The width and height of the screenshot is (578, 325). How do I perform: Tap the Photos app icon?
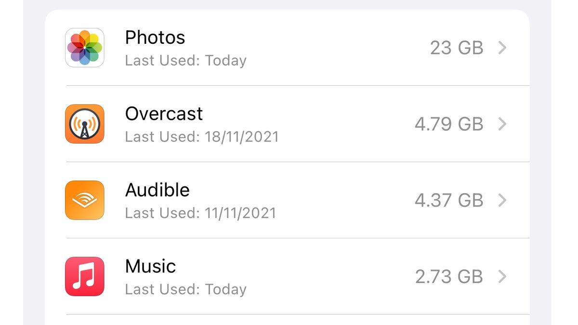coord(84,48)
